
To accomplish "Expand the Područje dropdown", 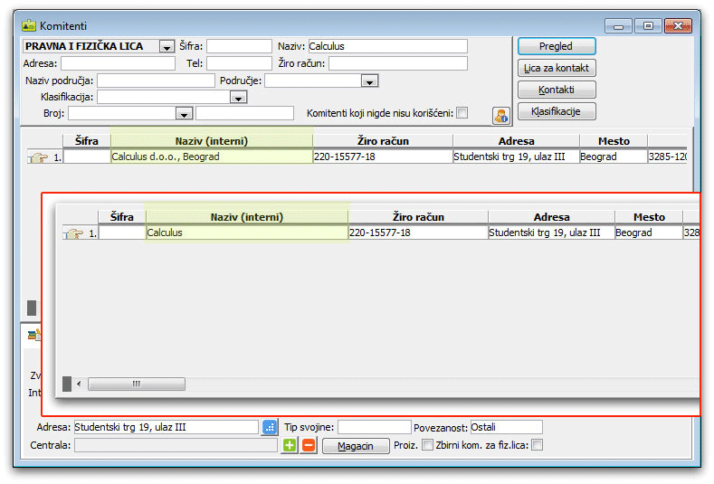I will pos(369,81).
